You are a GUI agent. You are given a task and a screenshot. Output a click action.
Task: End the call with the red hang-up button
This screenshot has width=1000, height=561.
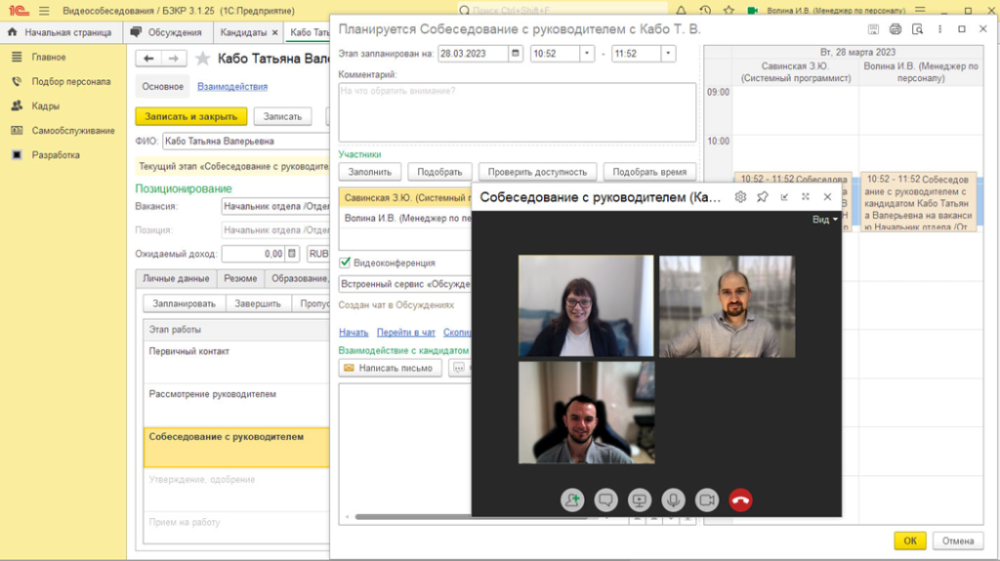click(x=740, y=501)
